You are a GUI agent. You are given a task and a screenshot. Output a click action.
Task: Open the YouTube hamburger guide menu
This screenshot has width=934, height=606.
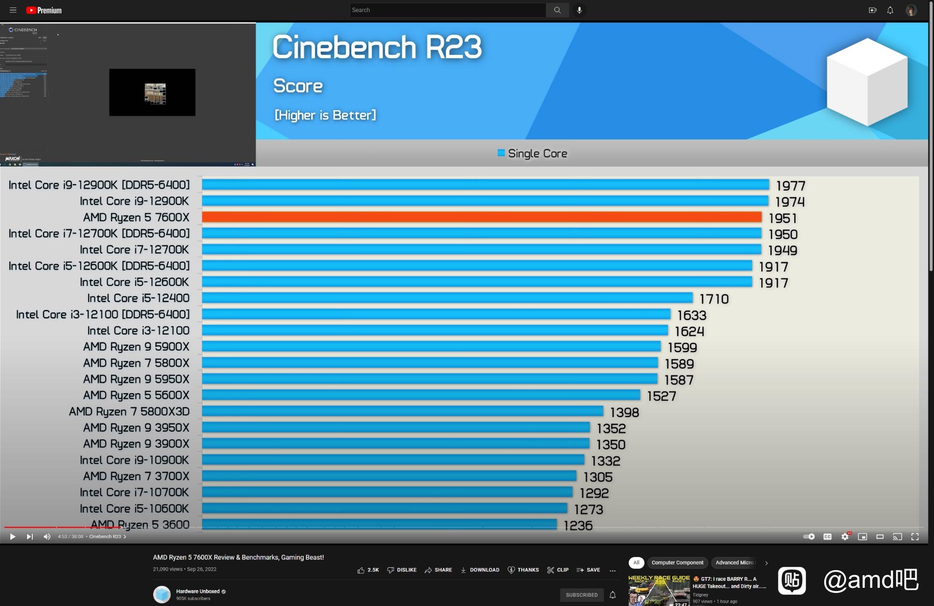point(13,10)
